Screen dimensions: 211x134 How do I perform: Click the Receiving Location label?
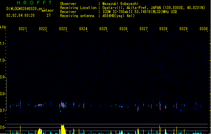[x=78, y=8]
